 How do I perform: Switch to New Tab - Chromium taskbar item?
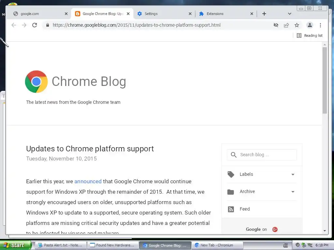click(x=217, y=245)
